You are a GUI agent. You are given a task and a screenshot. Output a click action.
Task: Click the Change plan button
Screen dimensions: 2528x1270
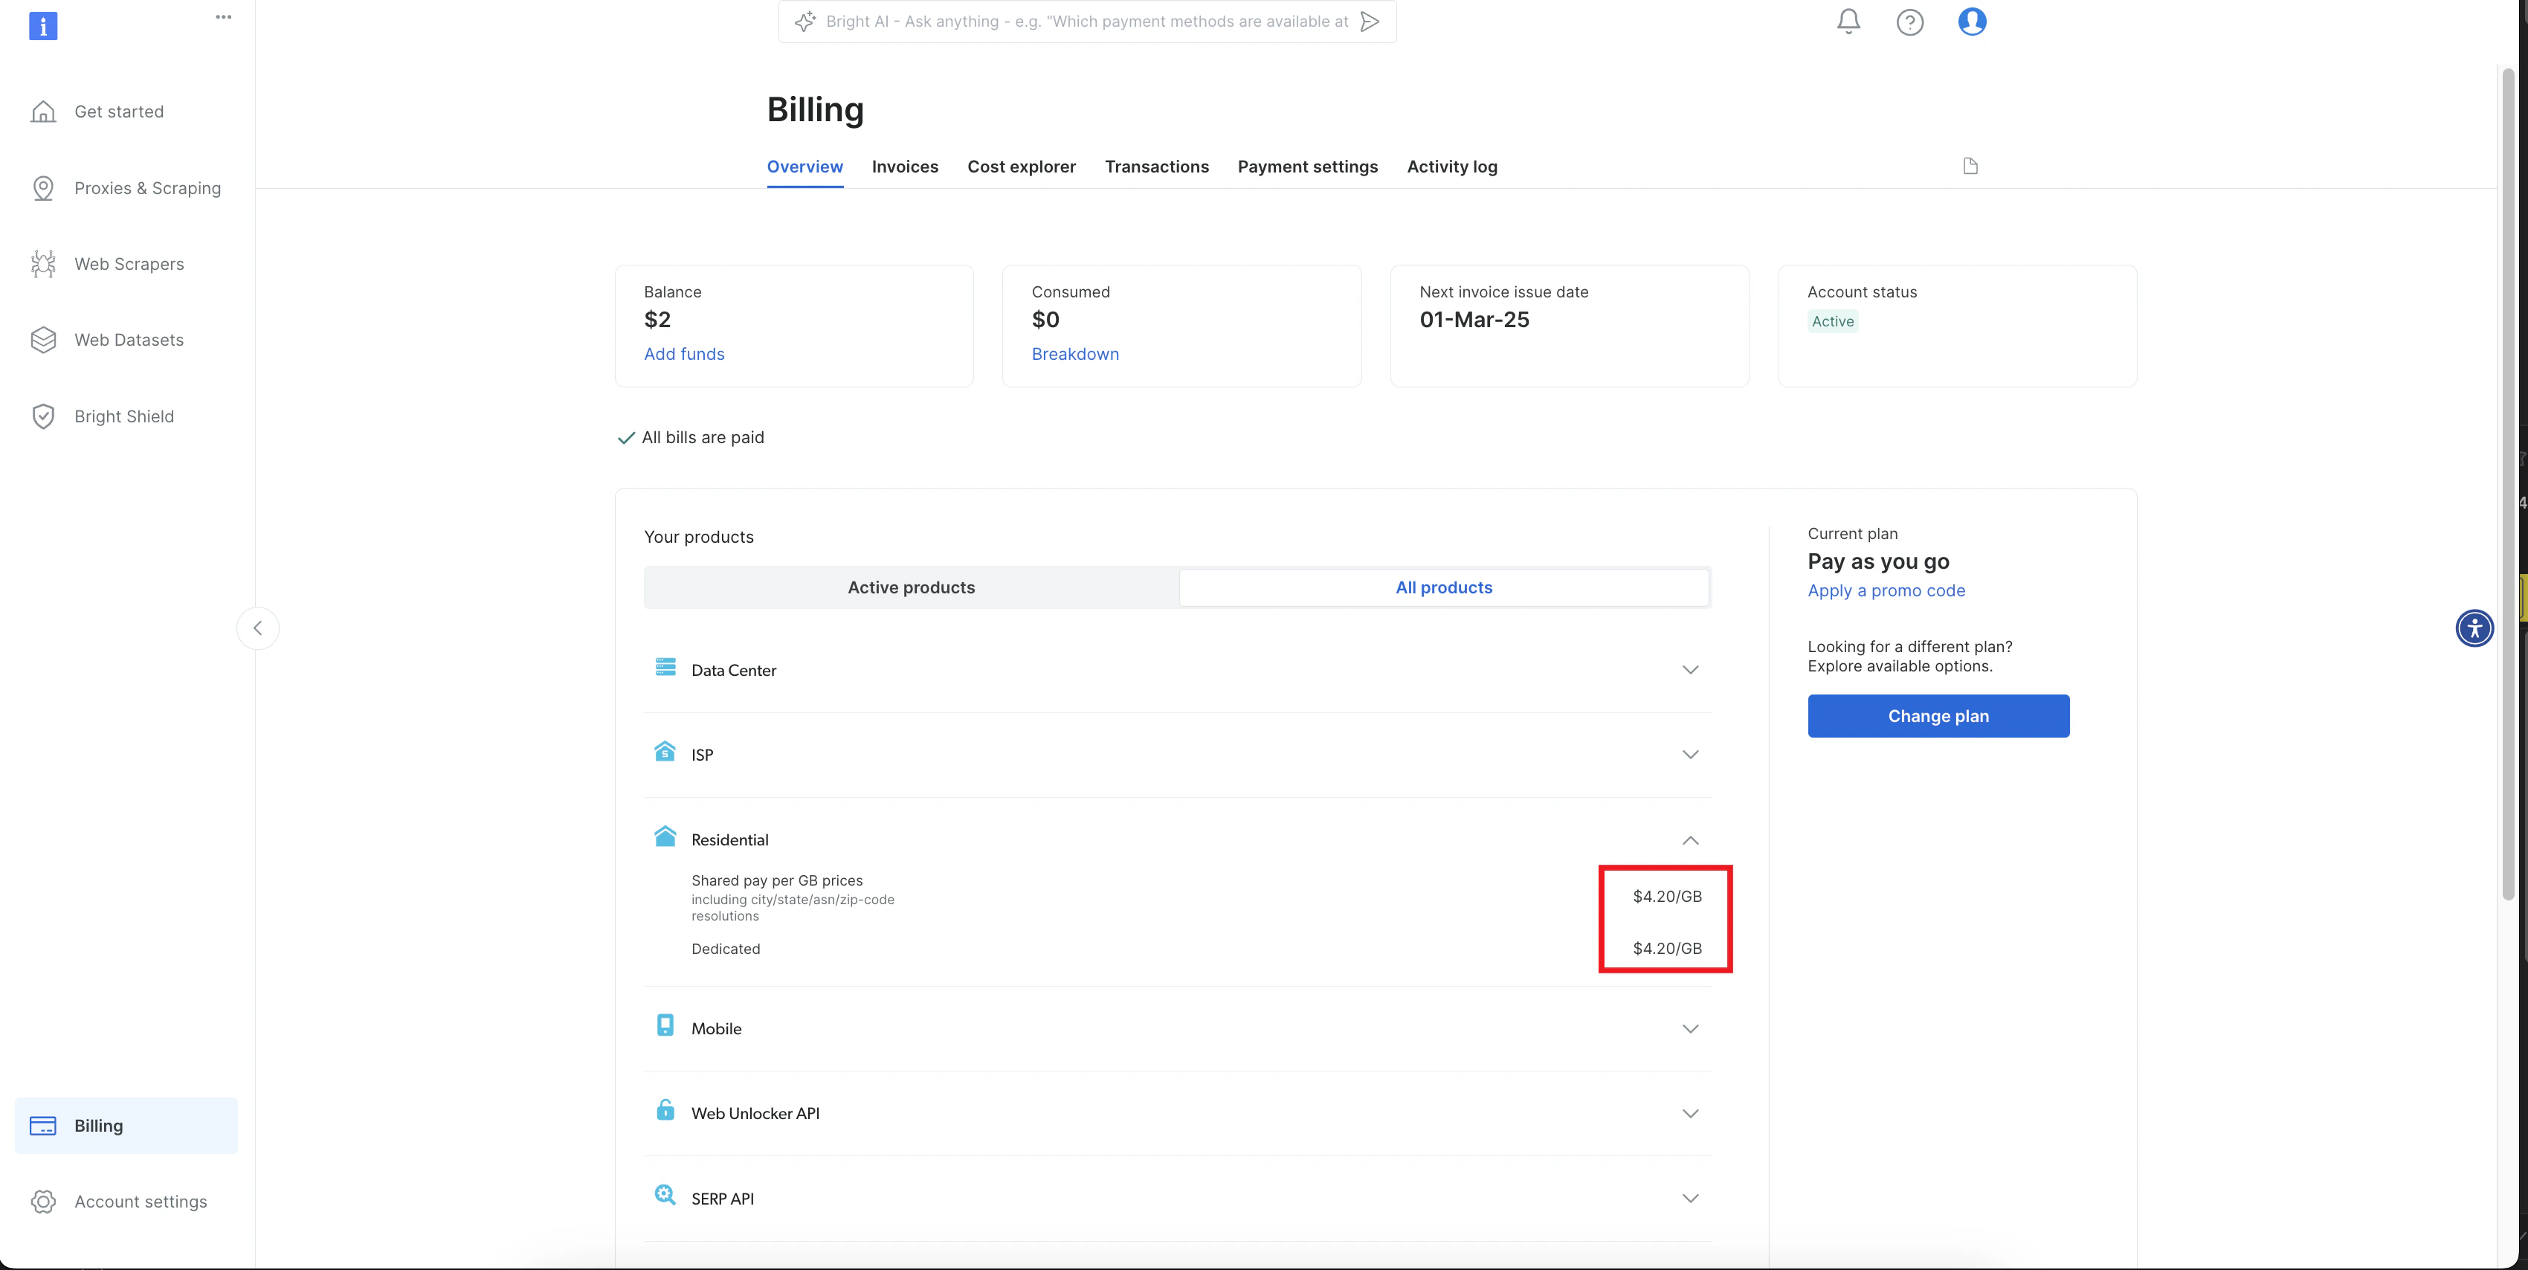click(x=1937, y=717)
